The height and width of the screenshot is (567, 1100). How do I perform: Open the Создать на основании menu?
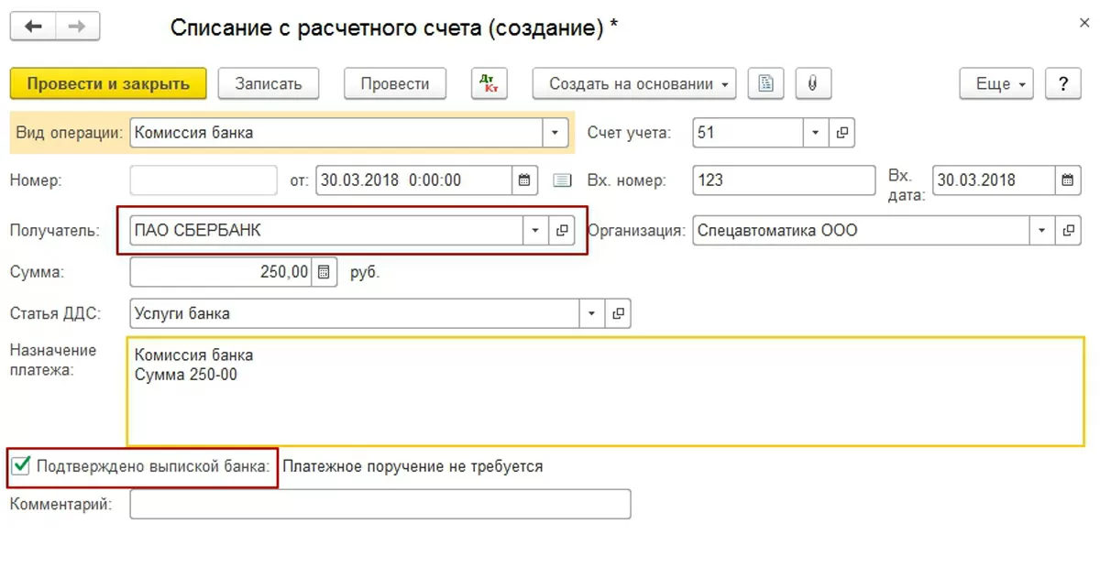click(634, 83)
